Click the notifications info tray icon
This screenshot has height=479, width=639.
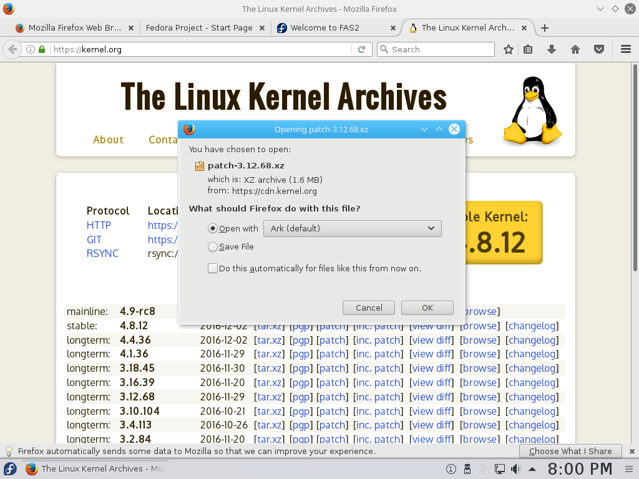[x=451, y=469]
